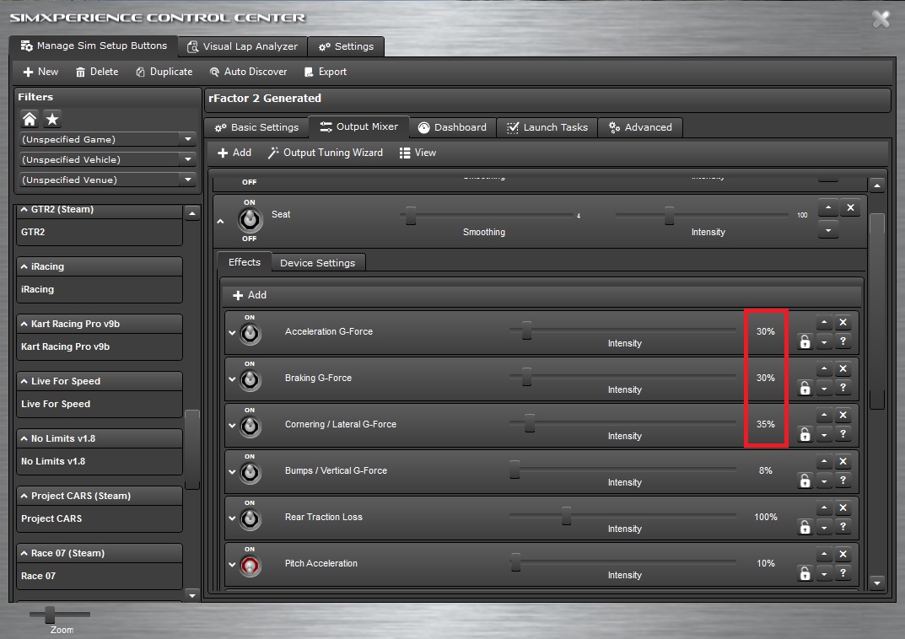Remove the Acceleration G-Force effect
The image size is (905, 639).
(843, 322)
